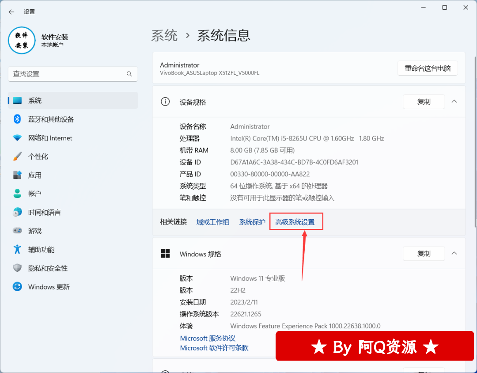Image resolution: width=477 pixels, height=373 pixels.
Task: Open the 软件安装 user profile avatar
Action: pyautogui.click(x=22, y=40)
